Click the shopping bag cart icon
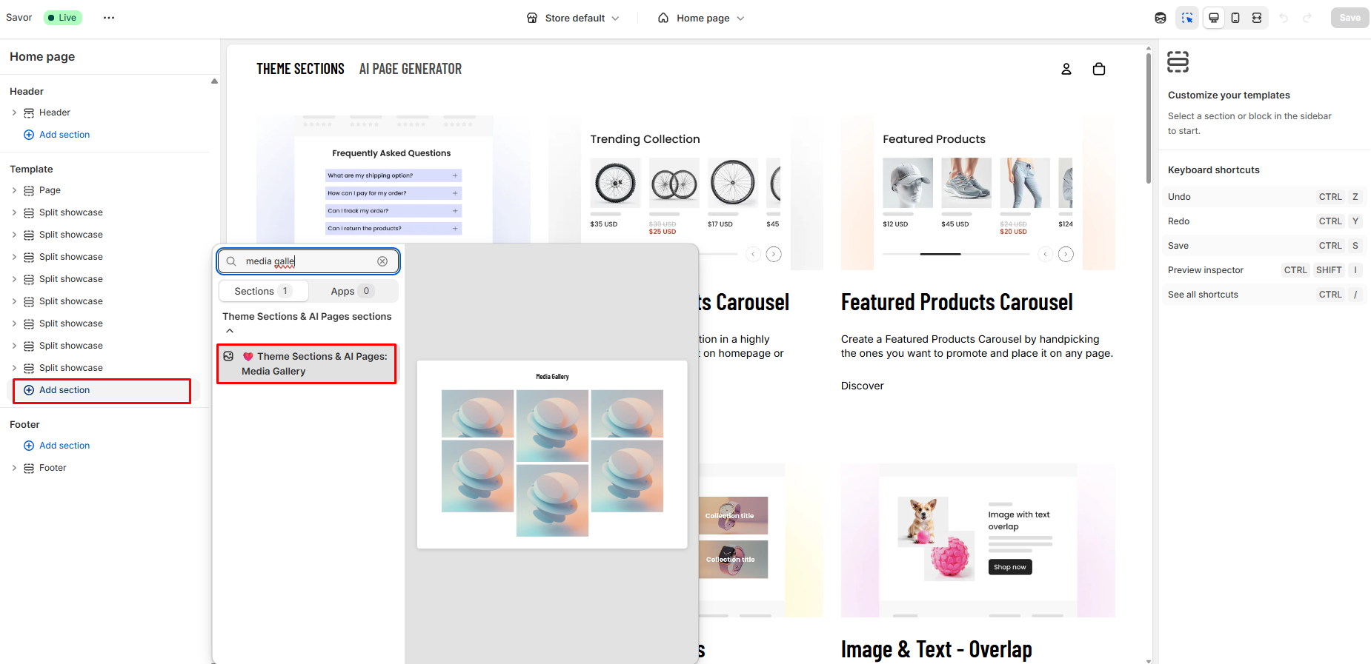 point(1099,69)
